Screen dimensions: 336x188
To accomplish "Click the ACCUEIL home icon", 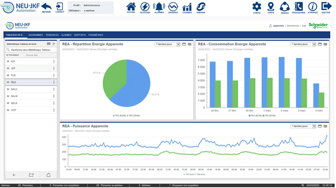I will [131, 7].
